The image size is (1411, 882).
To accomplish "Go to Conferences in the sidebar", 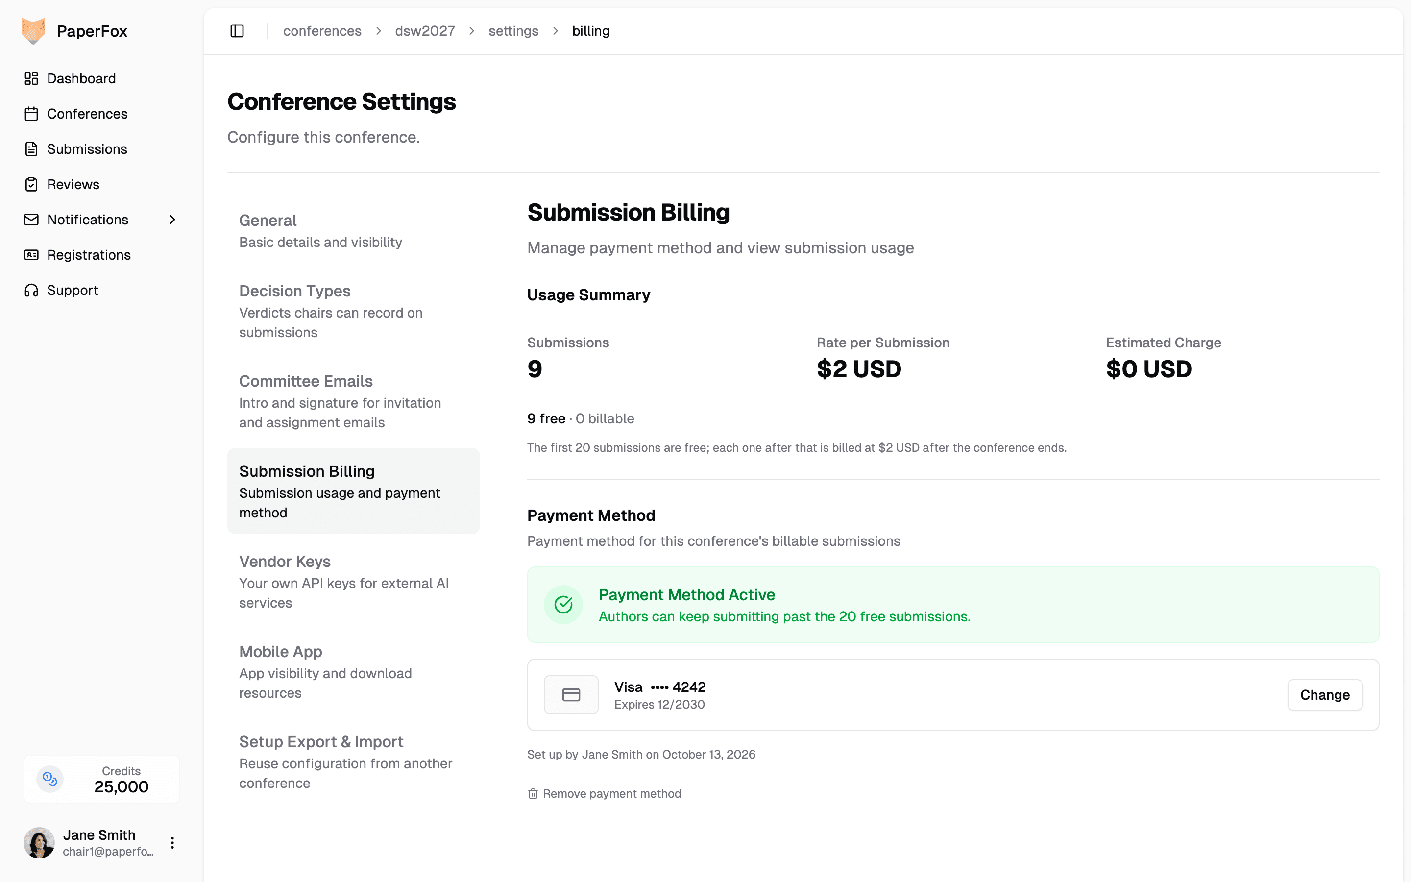I will pyautogui.click(x=101, y=114).
